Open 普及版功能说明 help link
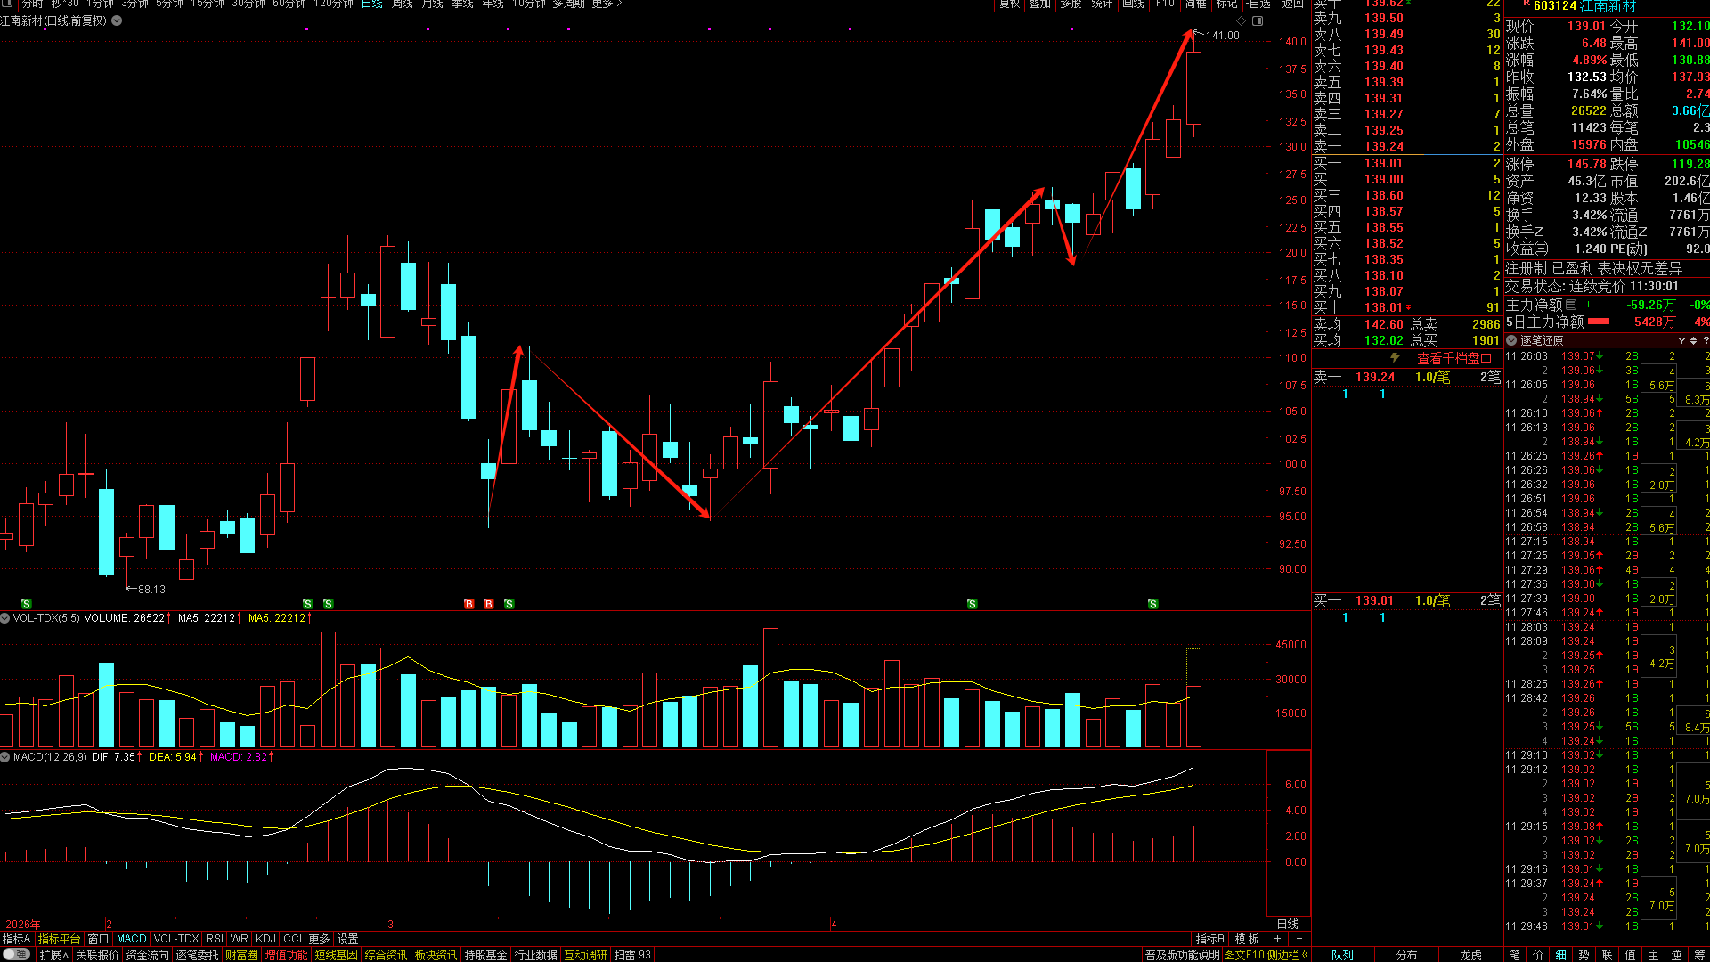This screenshot has height=962, width=1710. coord(1182,955)
